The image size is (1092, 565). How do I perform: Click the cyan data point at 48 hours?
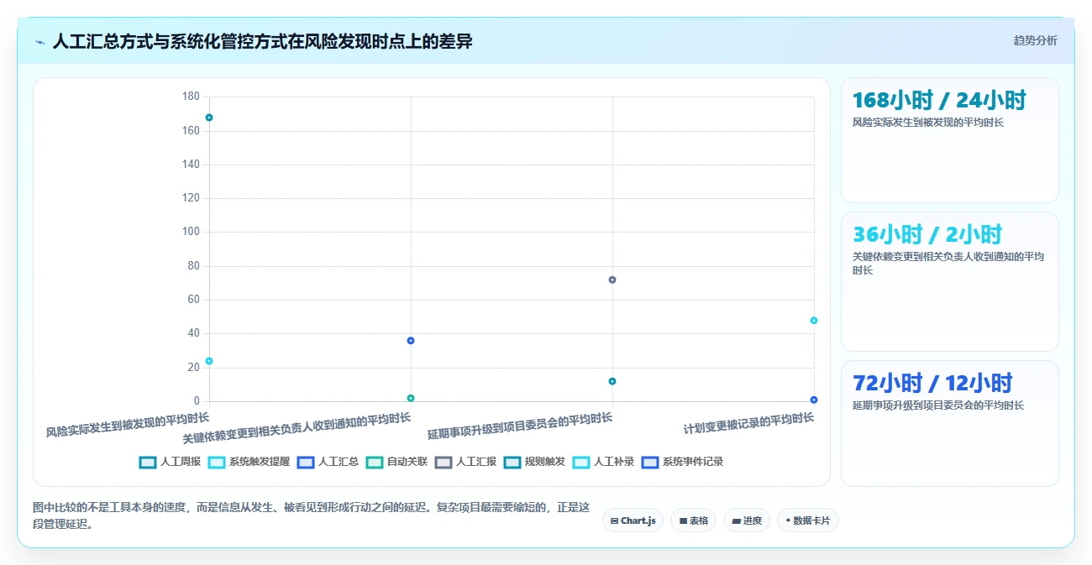click(814, 321)
